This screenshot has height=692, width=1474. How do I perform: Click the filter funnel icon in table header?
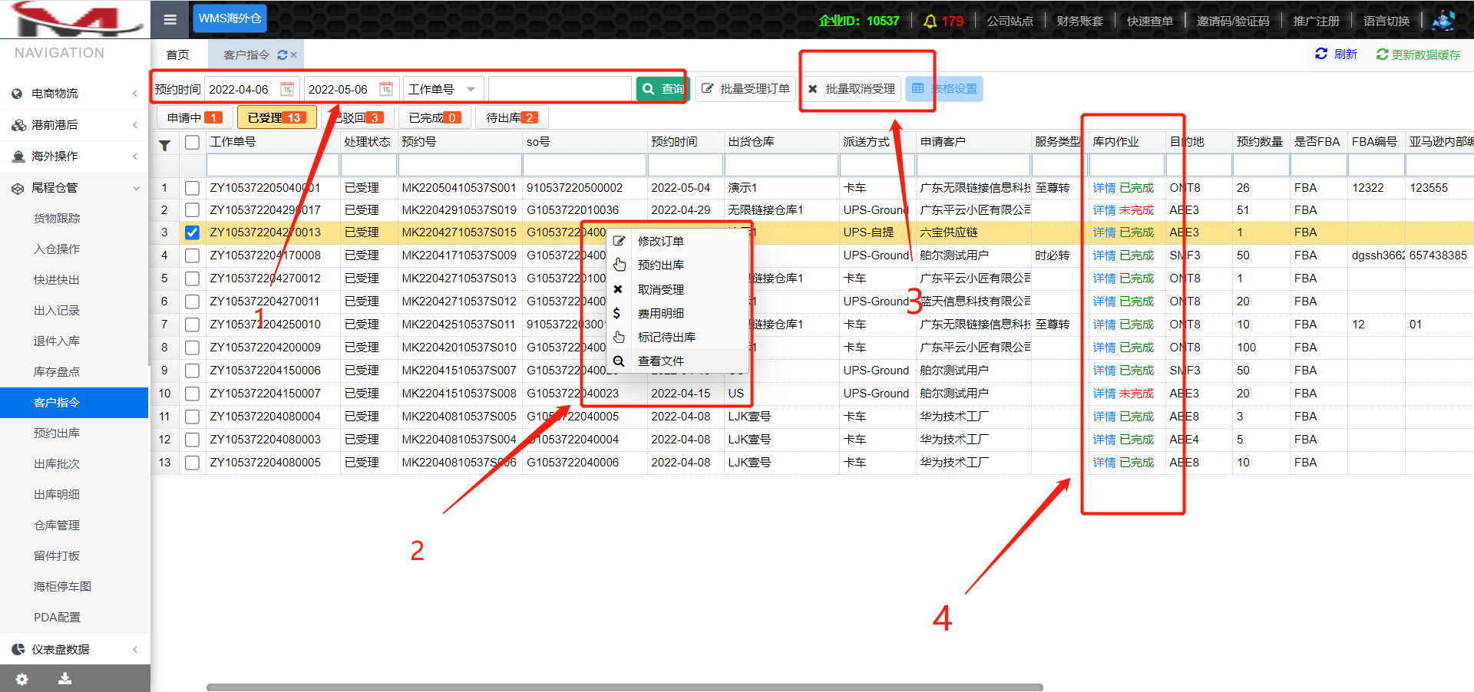pyautogui.click(x=164, y=145)
